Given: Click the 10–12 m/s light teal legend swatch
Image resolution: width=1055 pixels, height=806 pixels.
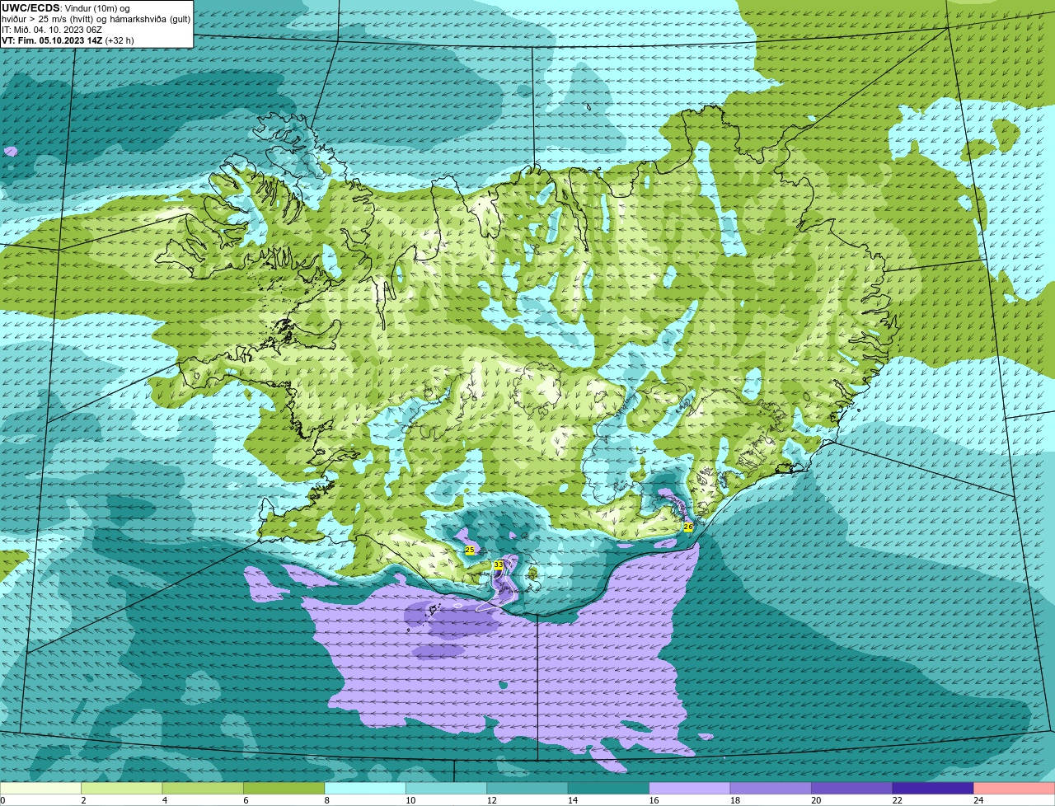Looking at the screenshot, I should (447, 788).
